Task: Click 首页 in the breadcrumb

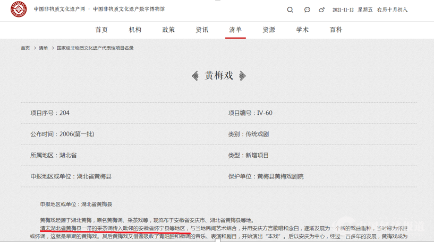Action: click(x=25, y=48)
